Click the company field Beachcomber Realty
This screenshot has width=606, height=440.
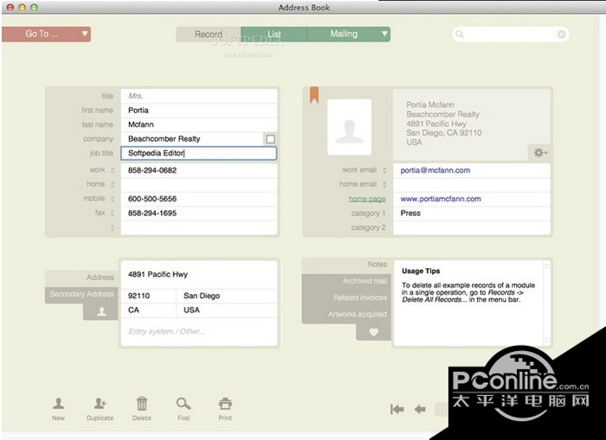192,139
